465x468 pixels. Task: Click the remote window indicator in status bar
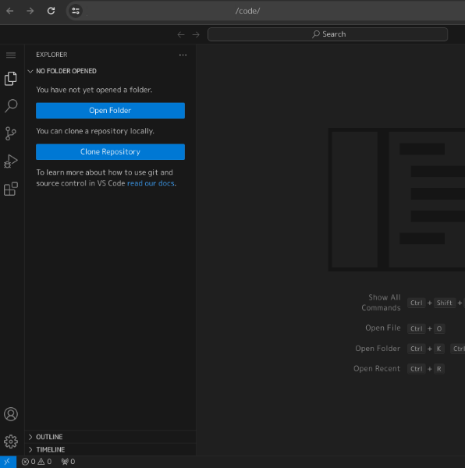(x=8, y=462)
